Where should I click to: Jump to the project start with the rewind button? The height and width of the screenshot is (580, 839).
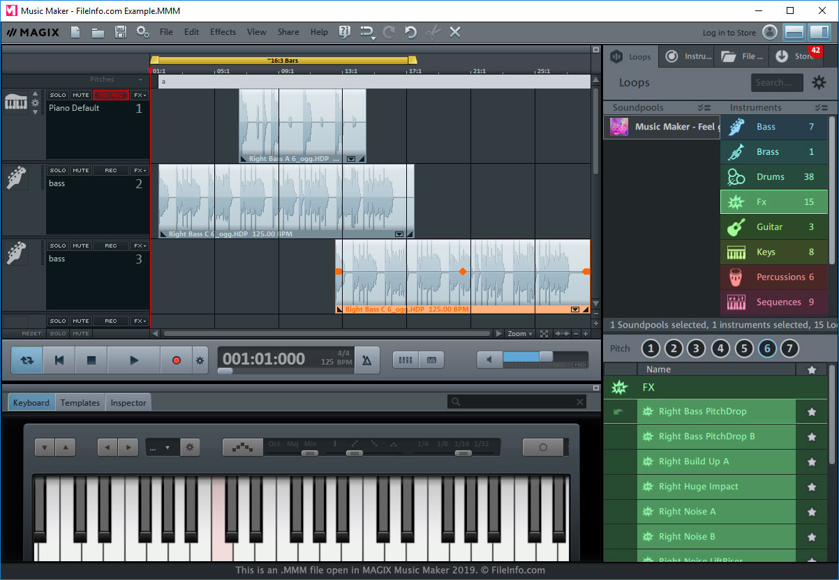click(59, 360)
